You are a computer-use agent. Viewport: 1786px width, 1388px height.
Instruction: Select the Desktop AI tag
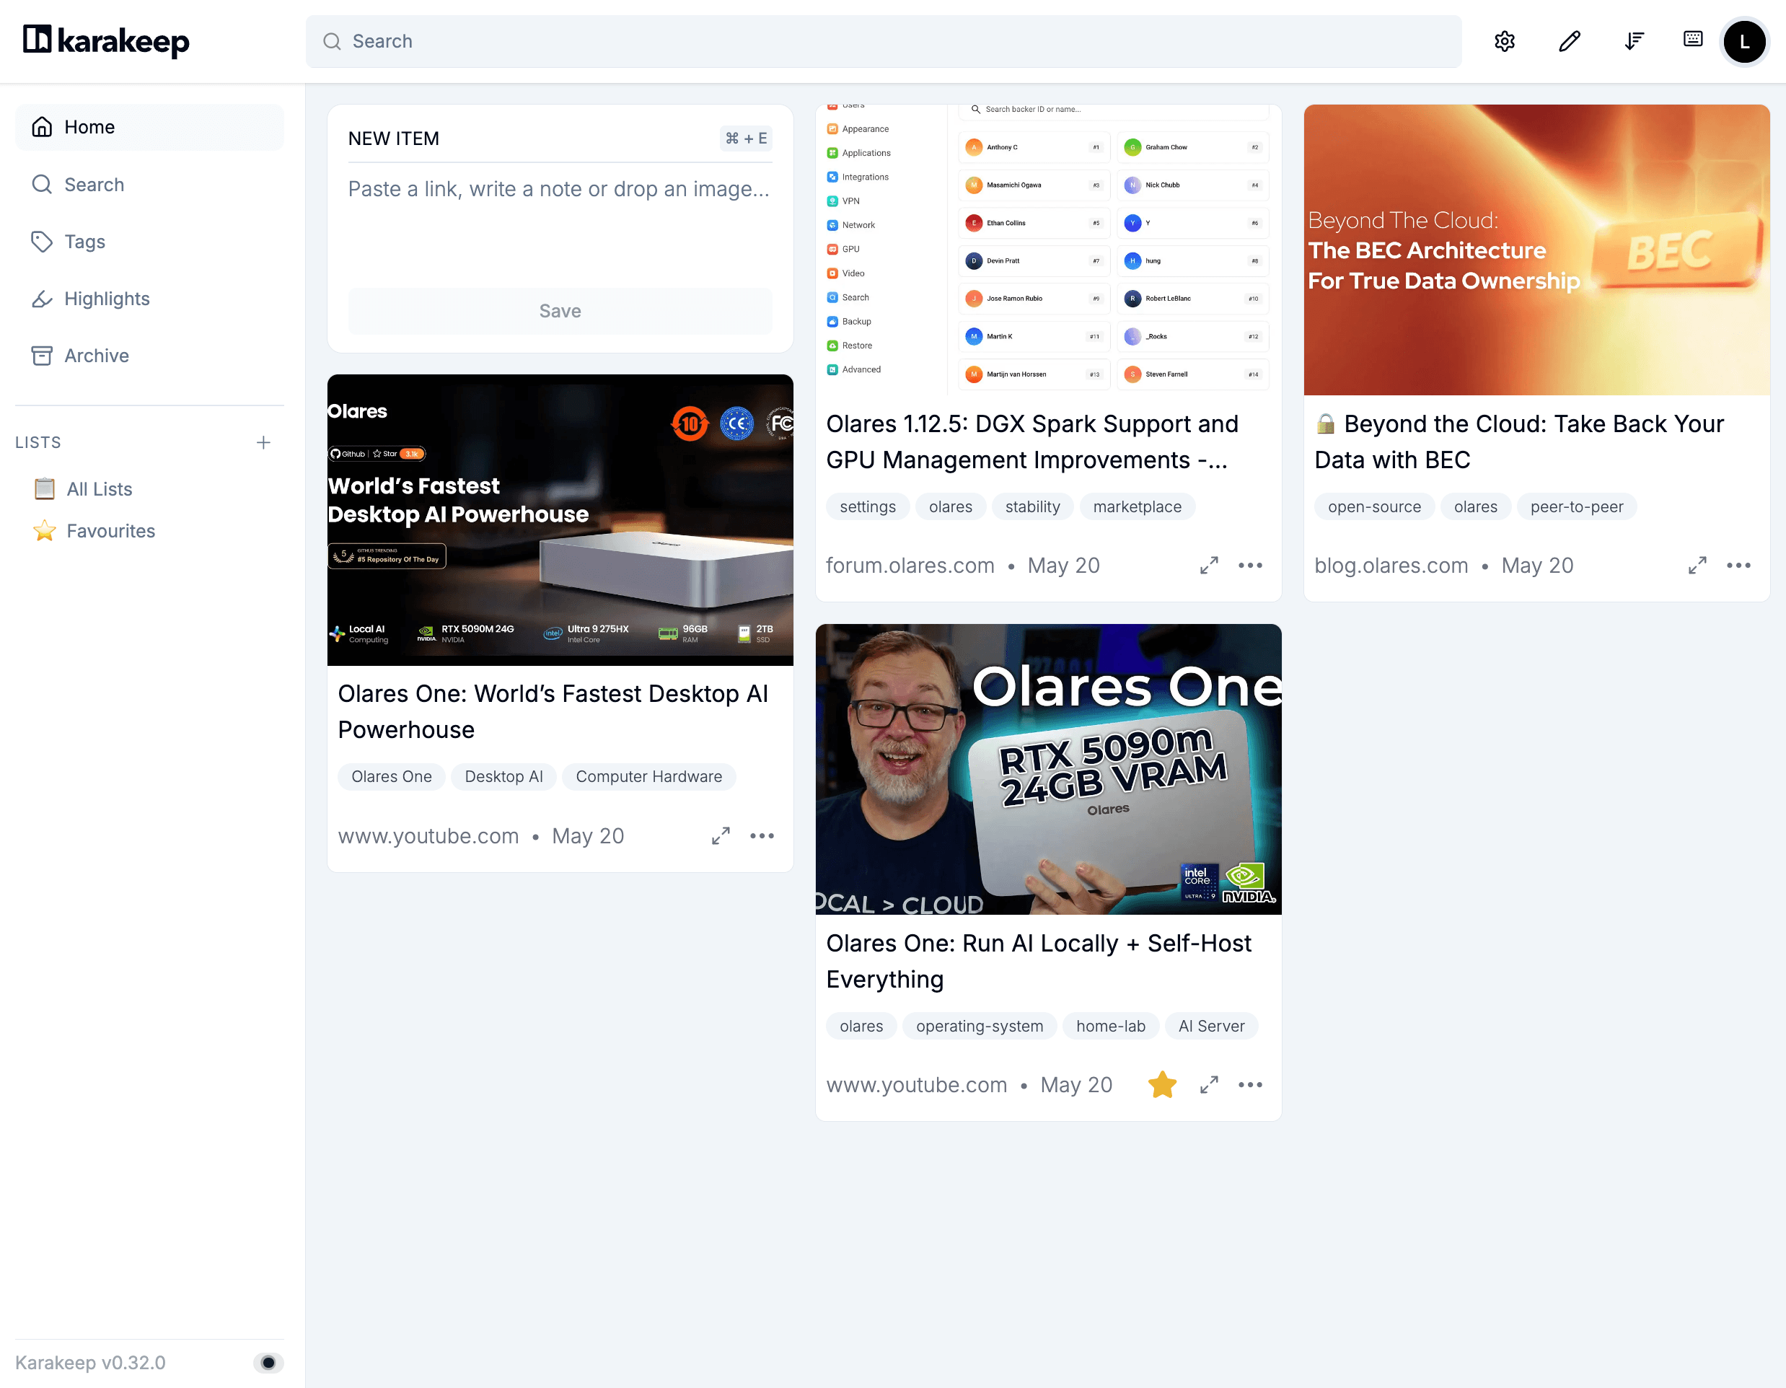(x=503, y=776)
